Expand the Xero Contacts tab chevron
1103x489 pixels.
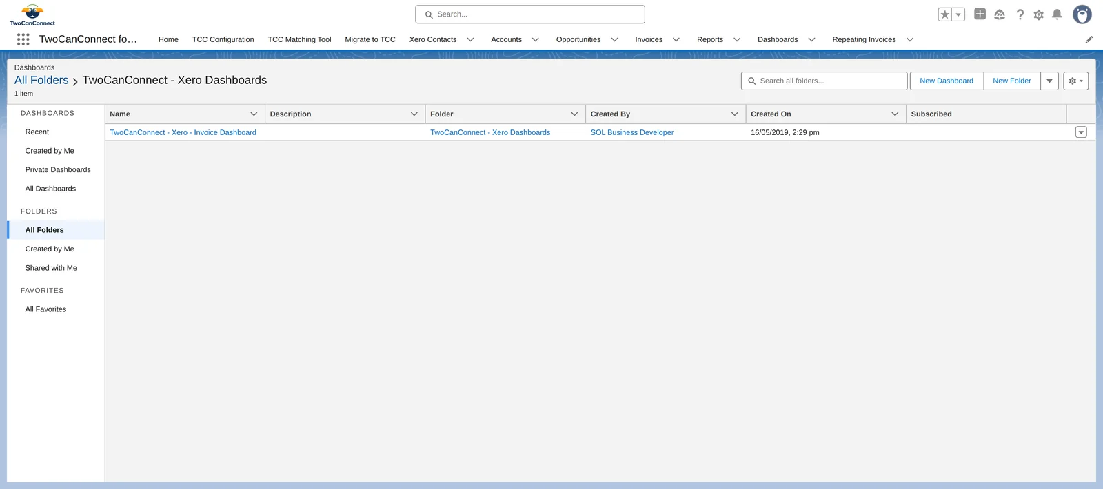[471, 39]
